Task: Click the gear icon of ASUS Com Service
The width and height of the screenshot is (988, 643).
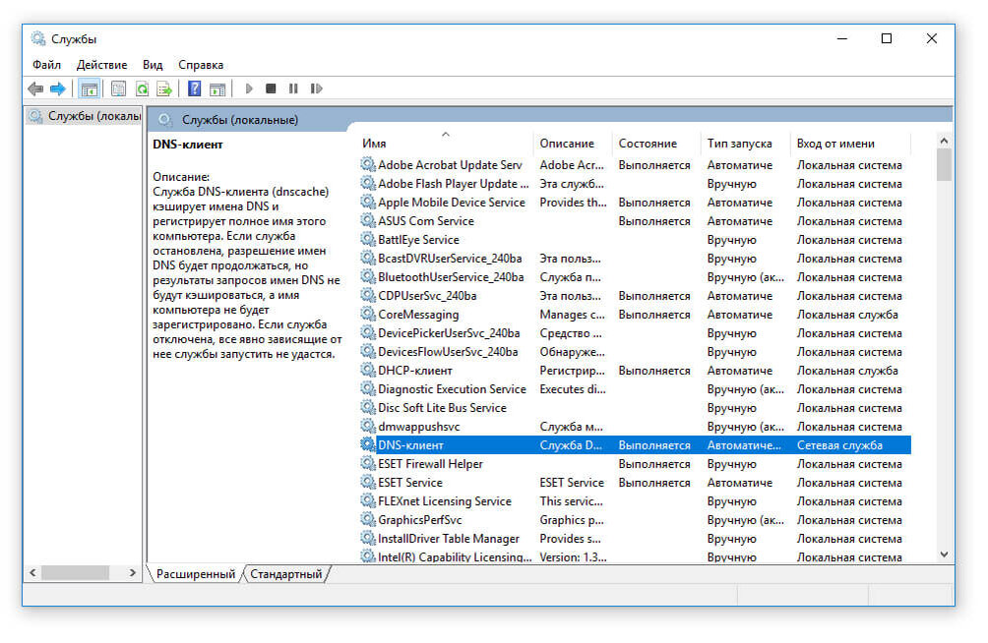Action: point(368,221)
